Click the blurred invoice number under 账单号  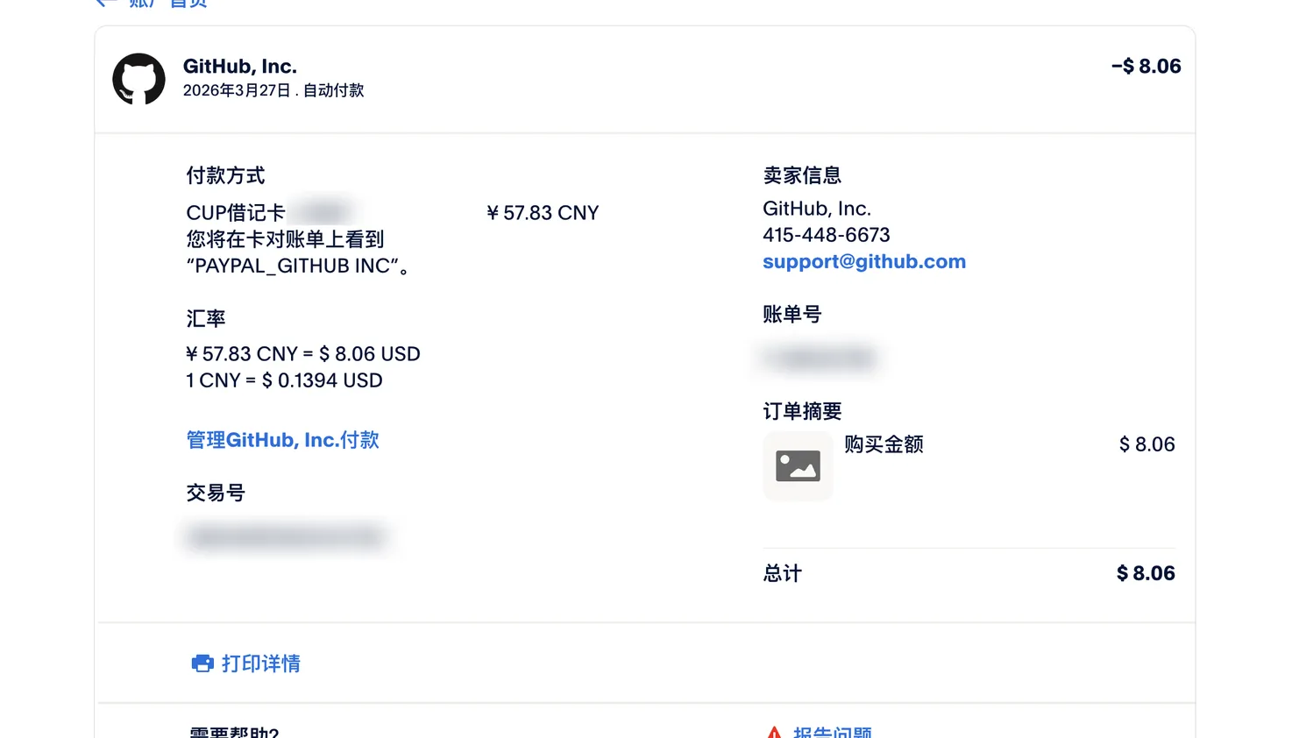coord(819,358)
